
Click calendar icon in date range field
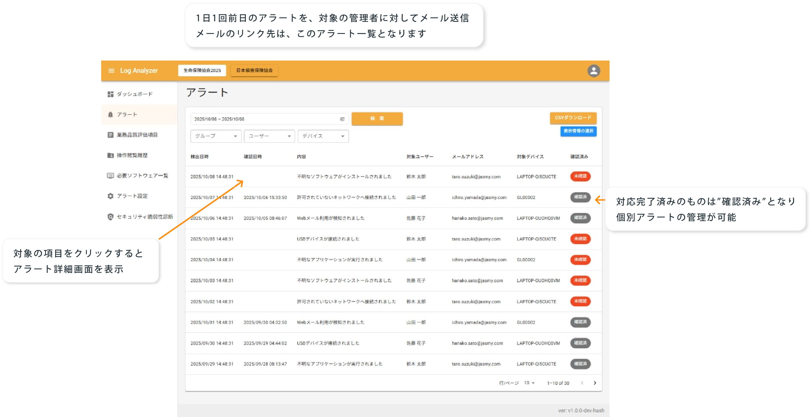(x=342, y=119)
